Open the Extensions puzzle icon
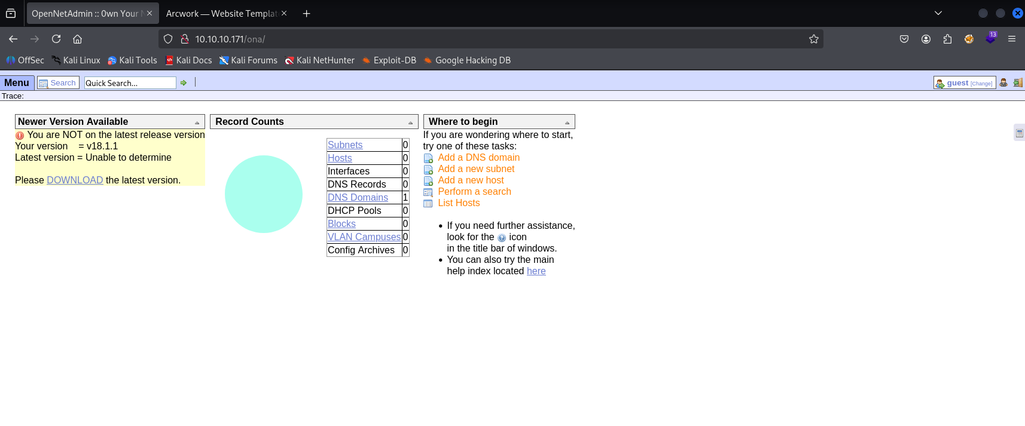This screenshot has height=426, width=1025. click(947, 39)
